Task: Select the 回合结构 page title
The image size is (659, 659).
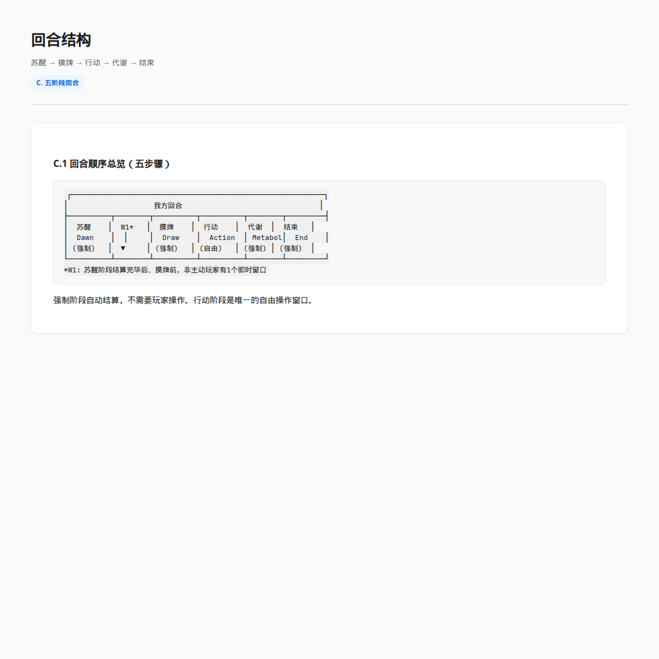Action: pyautogui.click(x=61, y=40)
